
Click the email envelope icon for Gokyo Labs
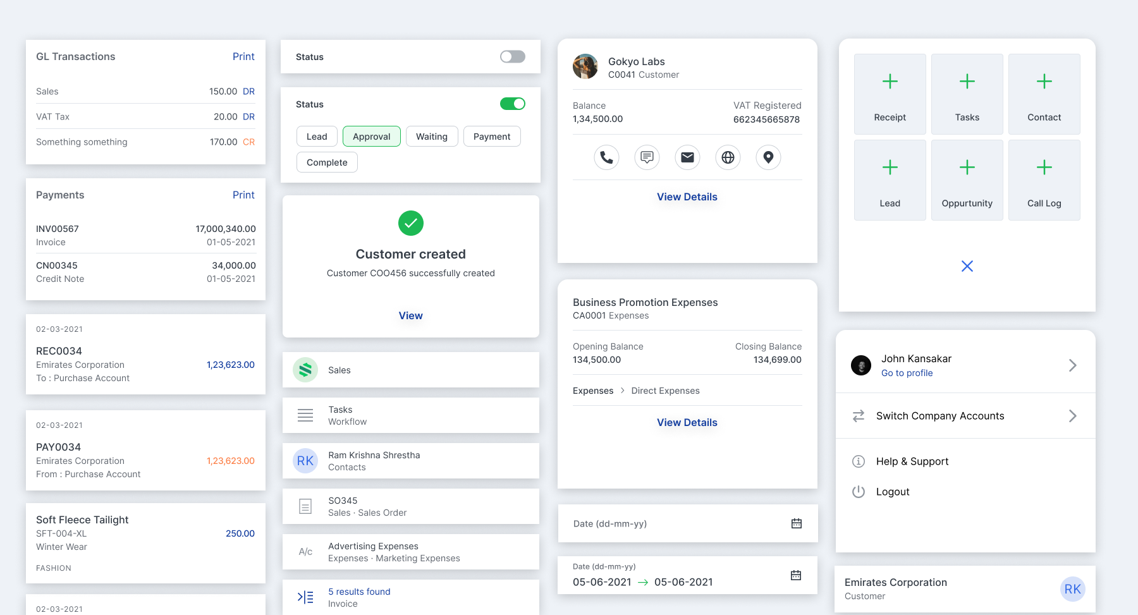click(687, 157)
